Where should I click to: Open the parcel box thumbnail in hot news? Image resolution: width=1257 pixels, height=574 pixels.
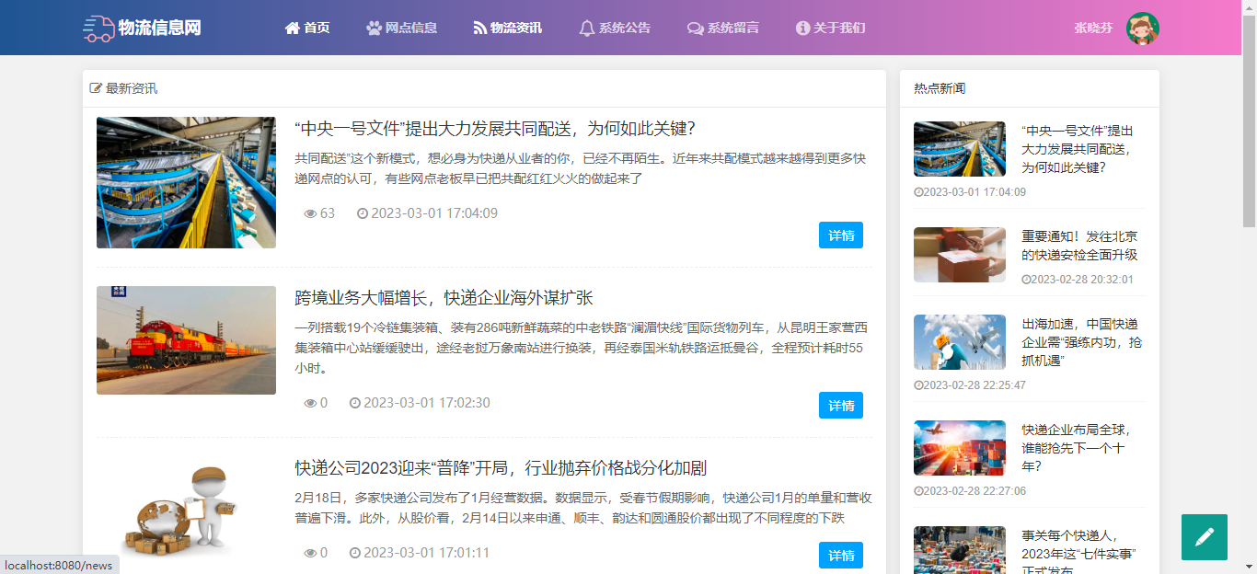coord(960,255)
